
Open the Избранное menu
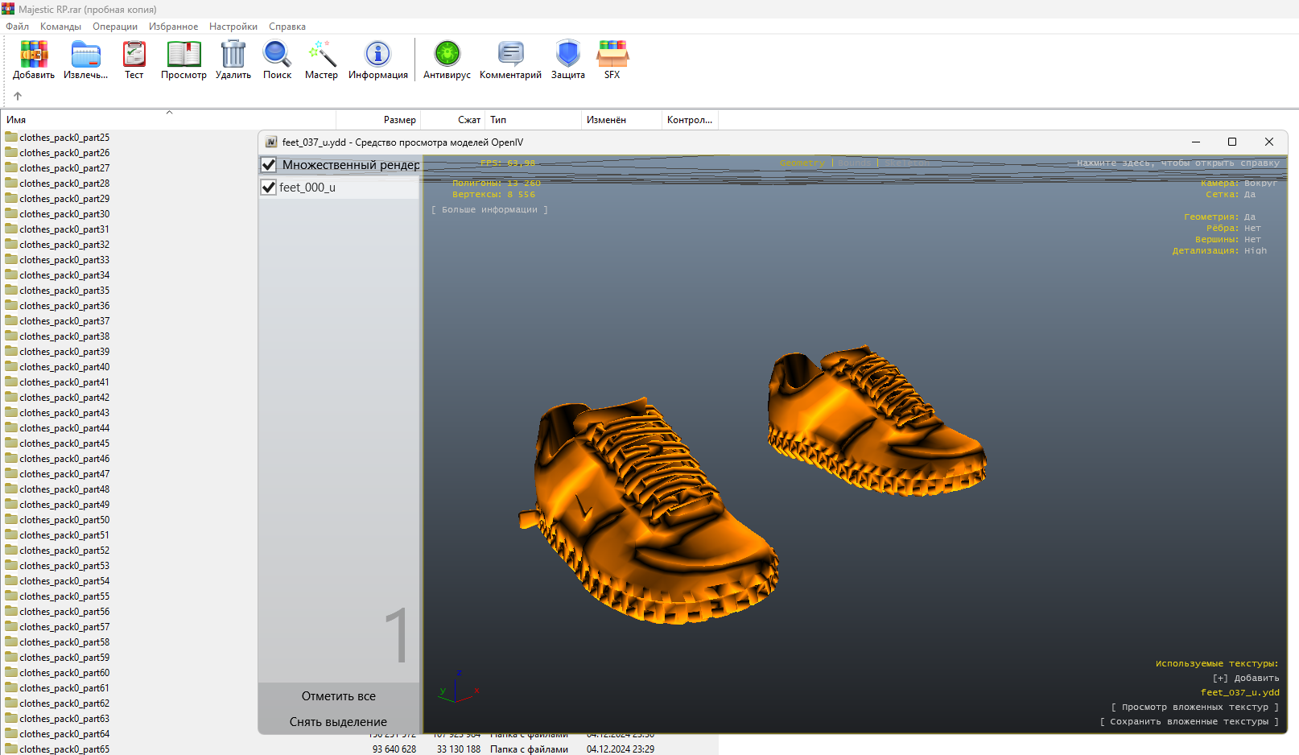(173, 27)
